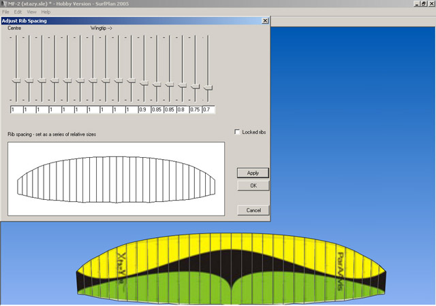Open the Edit menu
This screenshot has height=306, width=436.
click(x=18, y=12)
